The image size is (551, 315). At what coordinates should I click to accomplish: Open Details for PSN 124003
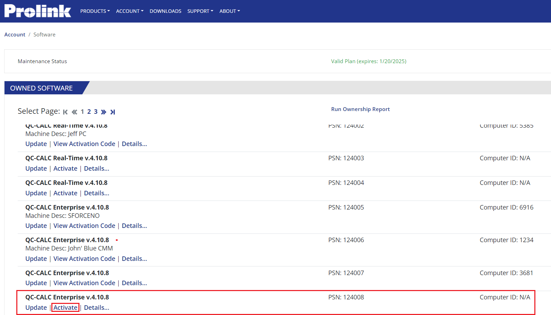click(x=96, y=168)
